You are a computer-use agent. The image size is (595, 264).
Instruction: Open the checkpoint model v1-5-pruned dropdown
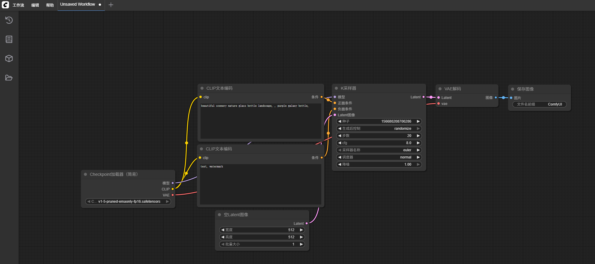tap(128, 202)
